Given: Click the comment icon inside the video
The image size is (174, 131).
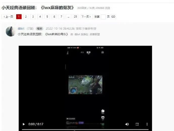Looking at the screenshot, I should [x=103, y=118].
